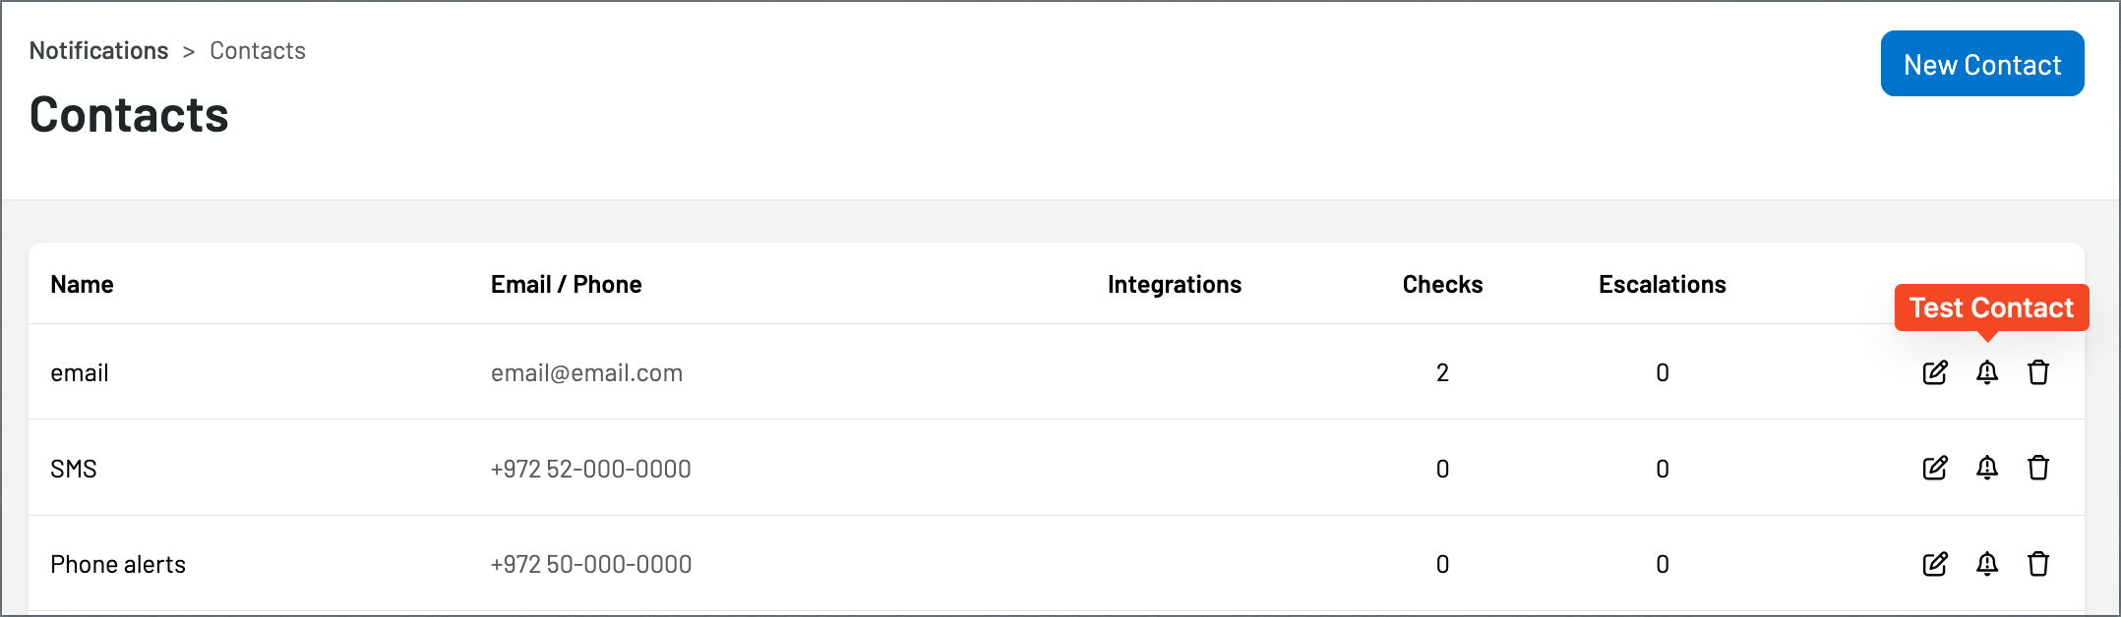Send test notification to email contact
2121x617 pixels.
1987,372
